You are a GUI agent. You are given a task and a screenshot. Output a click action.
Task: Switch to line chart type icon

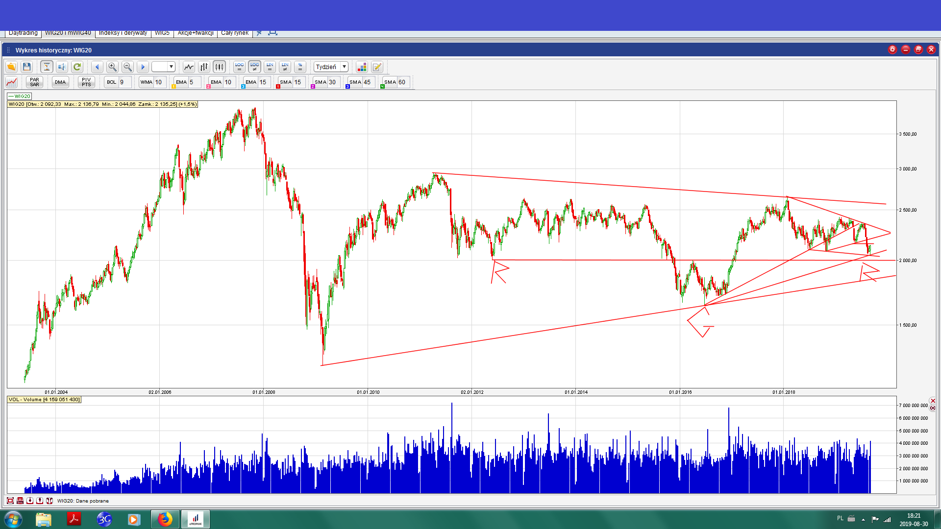point(189,67)
